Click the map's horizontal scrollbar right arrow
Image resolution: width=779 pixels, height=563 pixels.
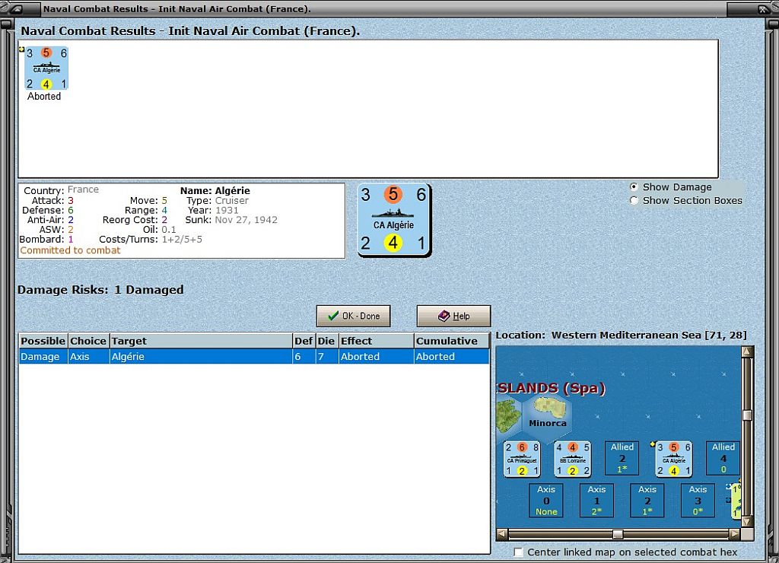(x=734, y=533)
